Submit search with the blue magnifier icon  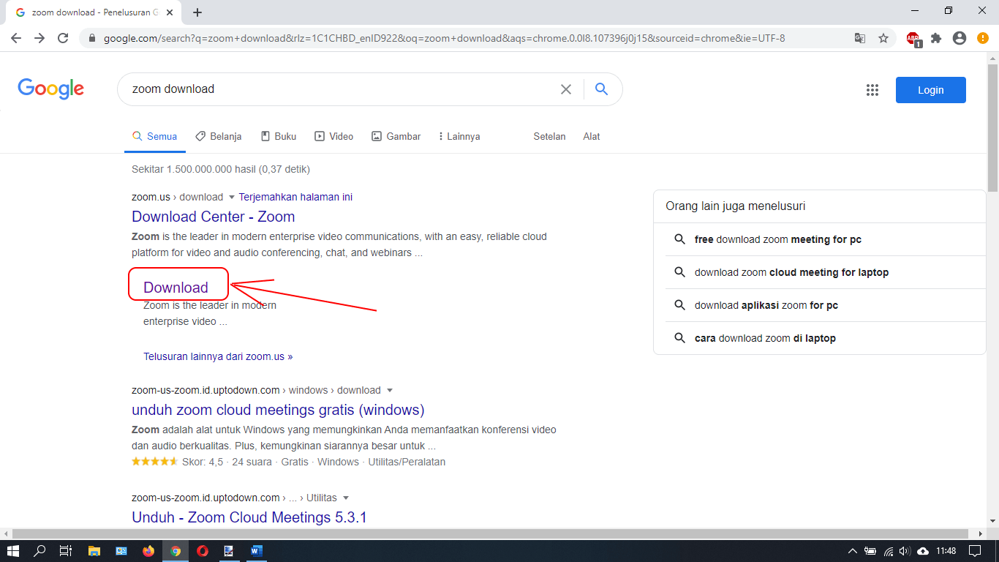(x=602, y=89)
